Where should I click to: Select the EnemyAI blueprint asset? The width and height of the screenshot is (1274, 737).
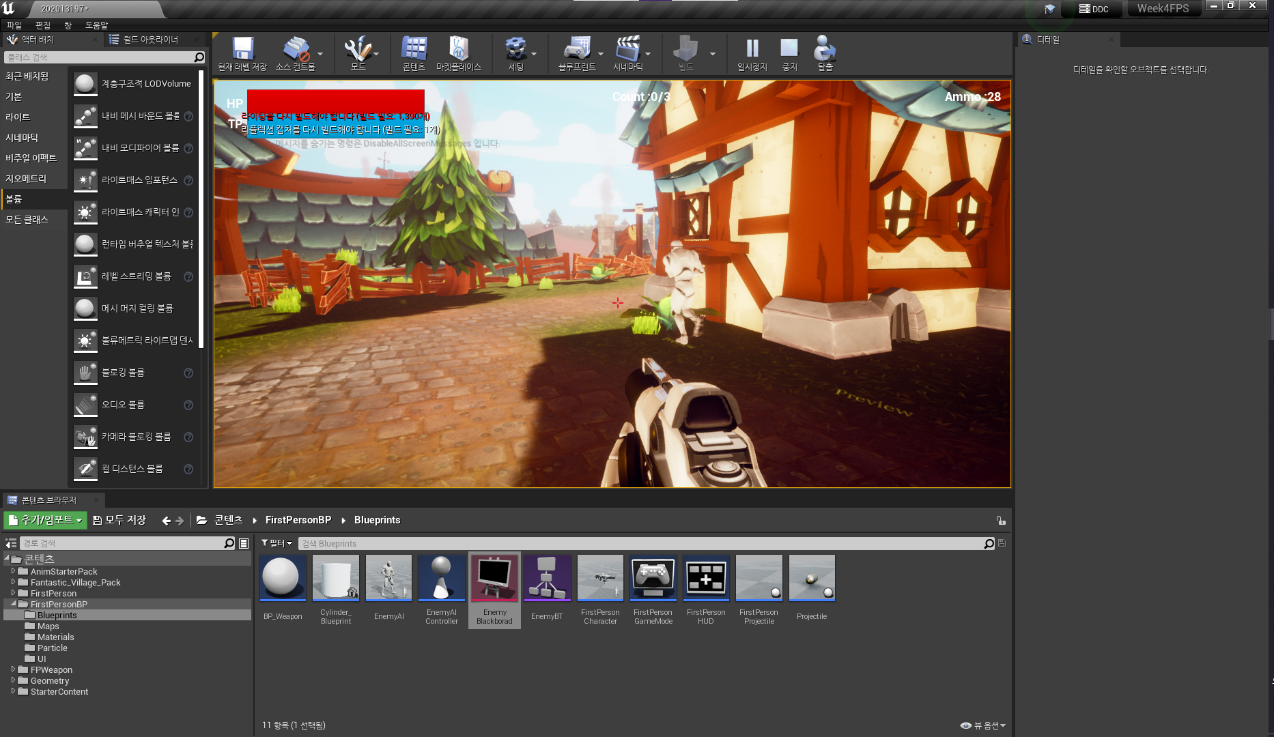(x=388, y=589)
